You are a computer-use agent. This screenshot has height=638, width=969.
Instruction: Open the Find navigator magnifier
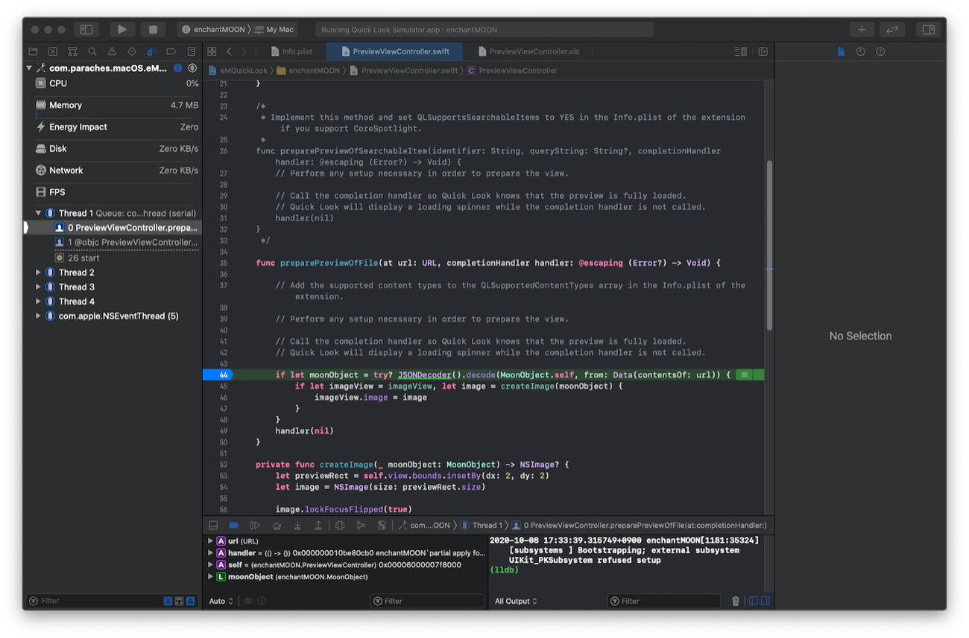[92, 52]
